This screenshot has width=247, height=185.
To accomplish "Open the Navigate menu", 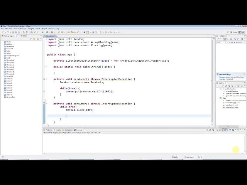I will pyautogui.click(x=31, y=29).
